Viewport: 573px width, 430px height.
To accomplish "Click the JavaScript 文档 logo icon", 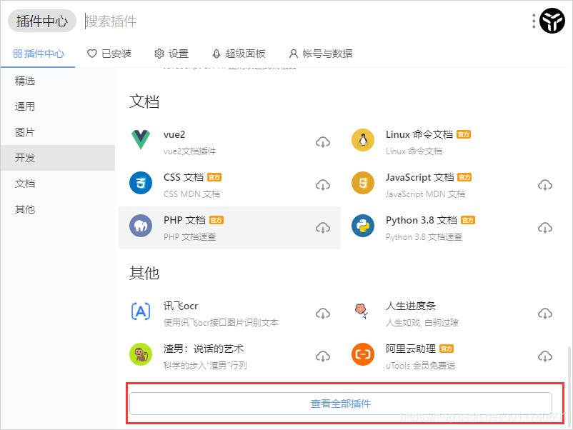I will pyautogui.click(x=363, y=183).
